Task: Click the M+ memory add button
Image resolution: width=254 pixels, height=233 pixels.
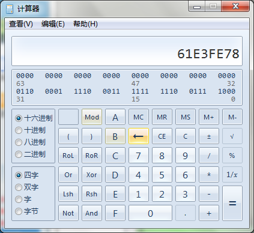Action: pyautogui.click(x=209, y=117)
